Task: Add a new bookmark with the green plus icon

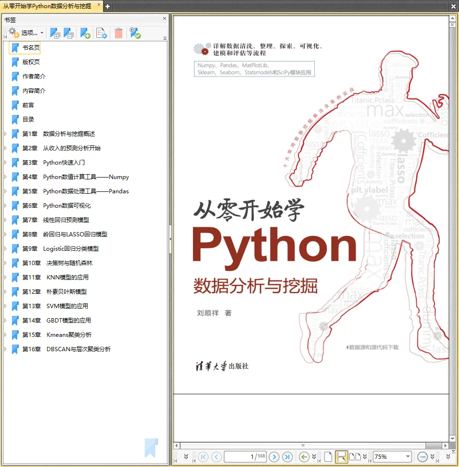Action: tap(85, 33)
